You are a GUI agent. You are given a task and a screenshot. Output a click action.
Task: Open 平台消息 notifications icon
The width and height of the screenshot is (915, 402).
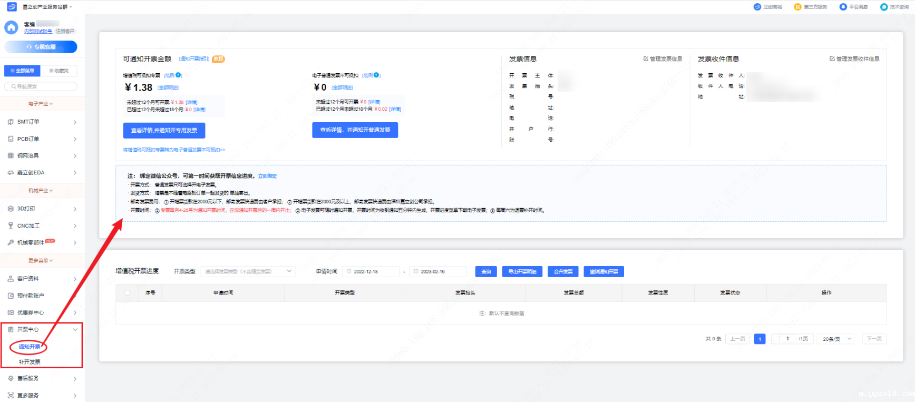843,7
